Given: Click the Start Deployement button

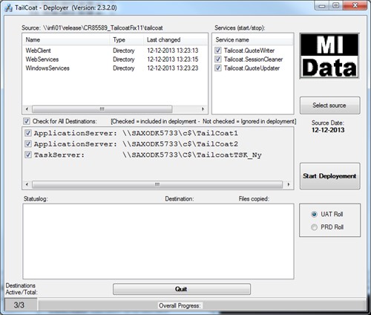Looking at the screenshot, I should (x=329, y=176).
